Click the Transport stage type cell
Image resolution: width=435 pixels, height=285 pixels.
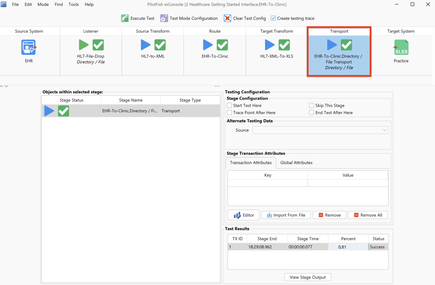[190, 111]
